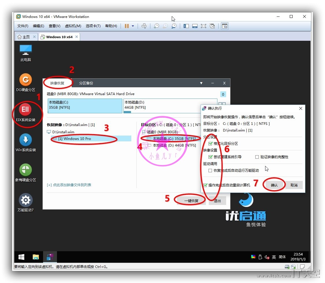Switch input language via 英 indicator

(274, 257)
